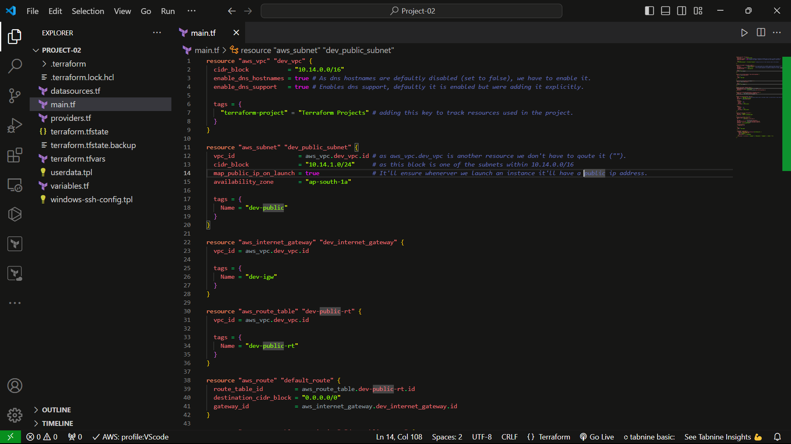Viewport: 791px width, 444px height.
Task: Open the Run and Debug view
Action: tap(15, 125)
